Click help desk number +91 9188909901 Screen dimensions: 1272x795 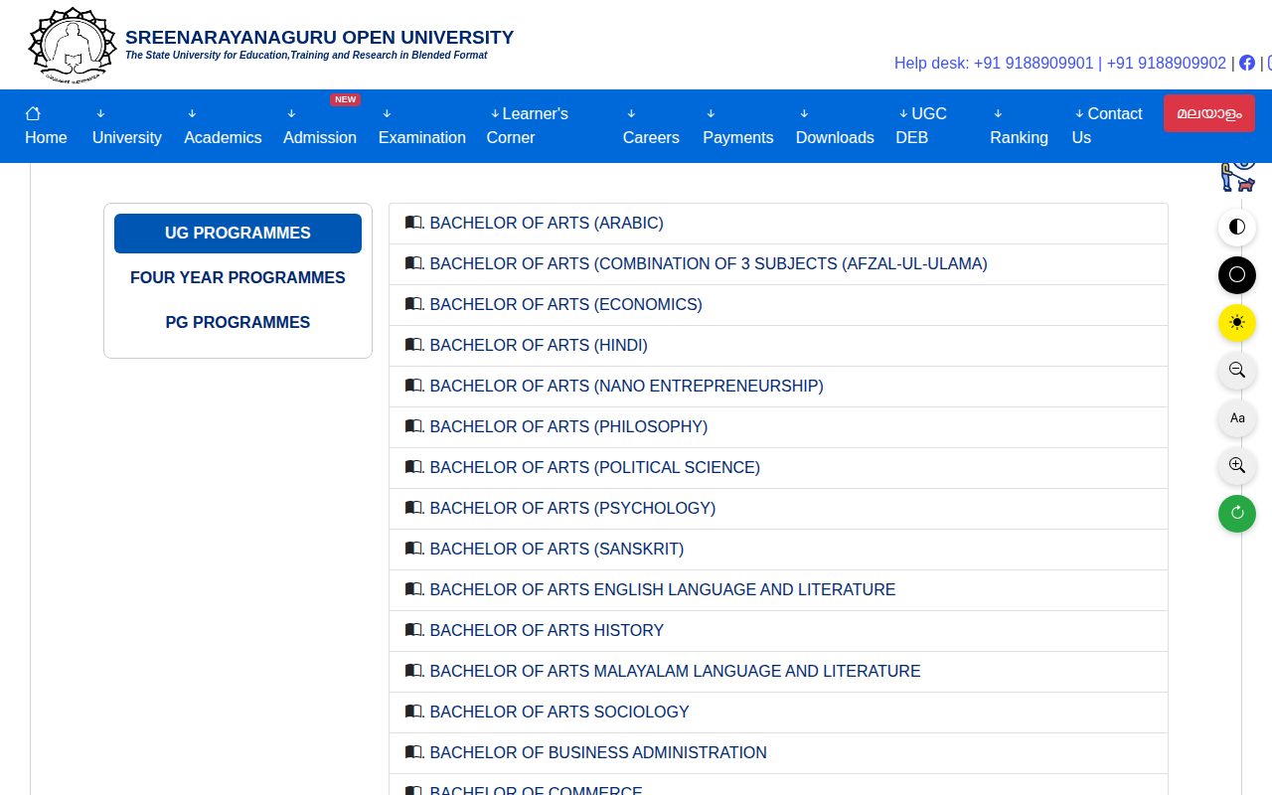point(1033,63)
